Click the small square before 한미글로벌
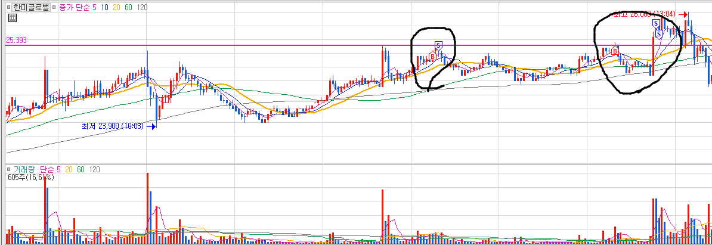This screenshot has width=712, height=245. click(x=8, y=8)
